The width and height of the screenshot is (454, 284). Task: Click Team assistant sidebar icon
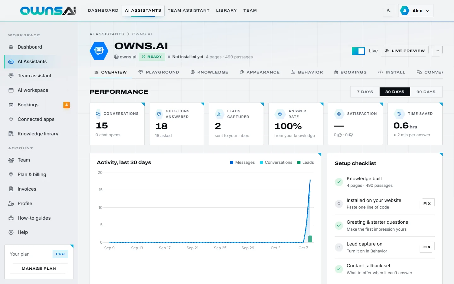(11, 76)
